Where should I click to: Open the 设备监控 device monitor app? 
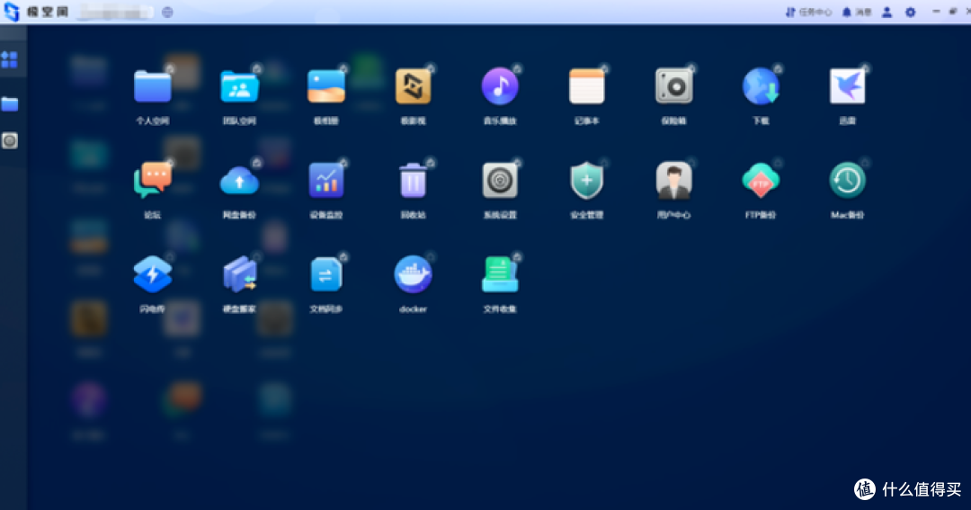326,180
